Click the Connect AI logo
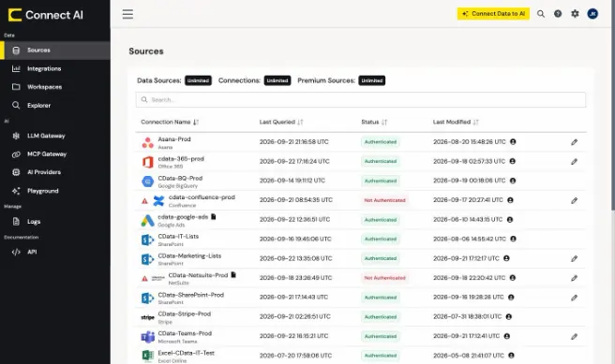The width and height of the screenshot is (615, 364). tap(46, 15)
